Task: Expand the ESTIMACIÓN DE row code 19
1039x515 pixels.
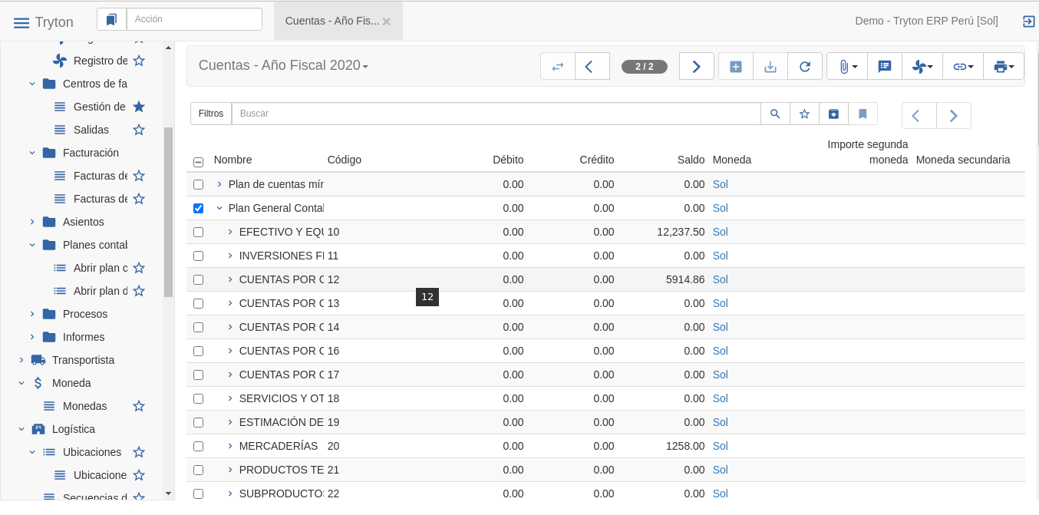Action: [x=229, y=422]
